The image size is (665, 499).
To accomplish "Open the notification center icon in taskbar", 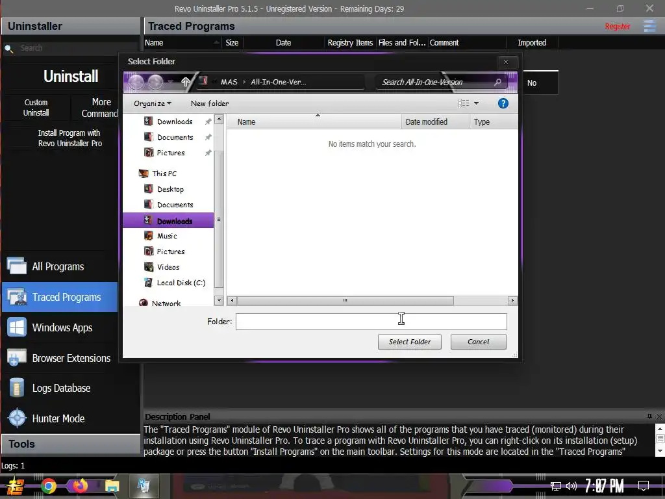I will click(644, 486).
